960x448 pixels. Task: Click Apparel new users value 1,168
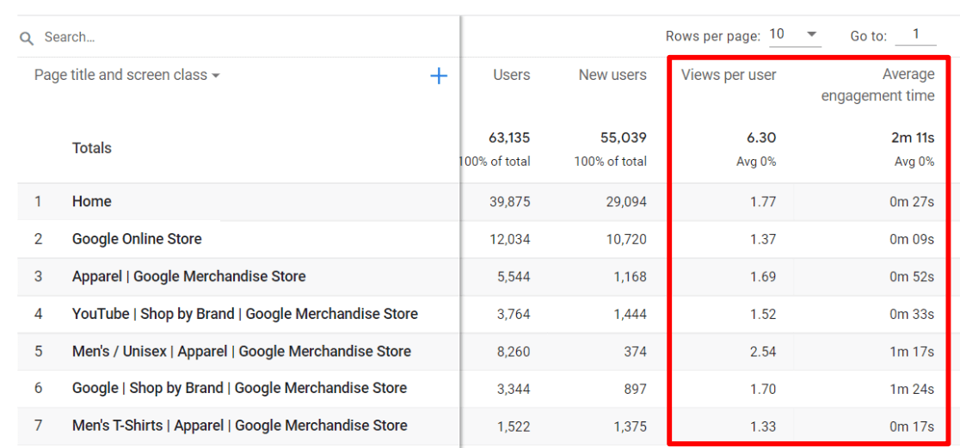pyautogui.click(x=631, y=277)
